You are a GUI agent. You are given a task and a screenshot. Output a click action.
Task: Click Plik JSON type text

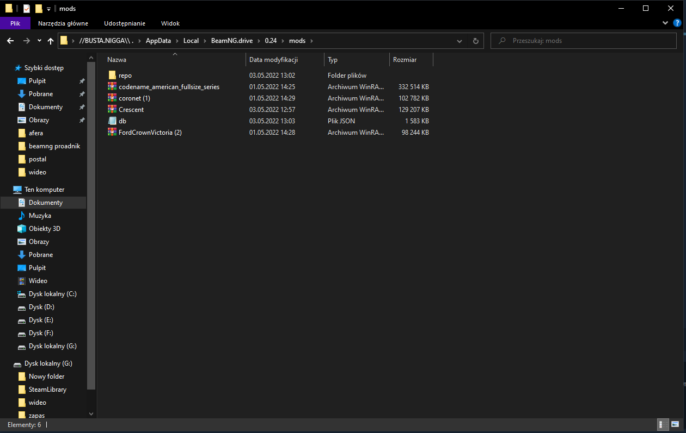point(341,121)
